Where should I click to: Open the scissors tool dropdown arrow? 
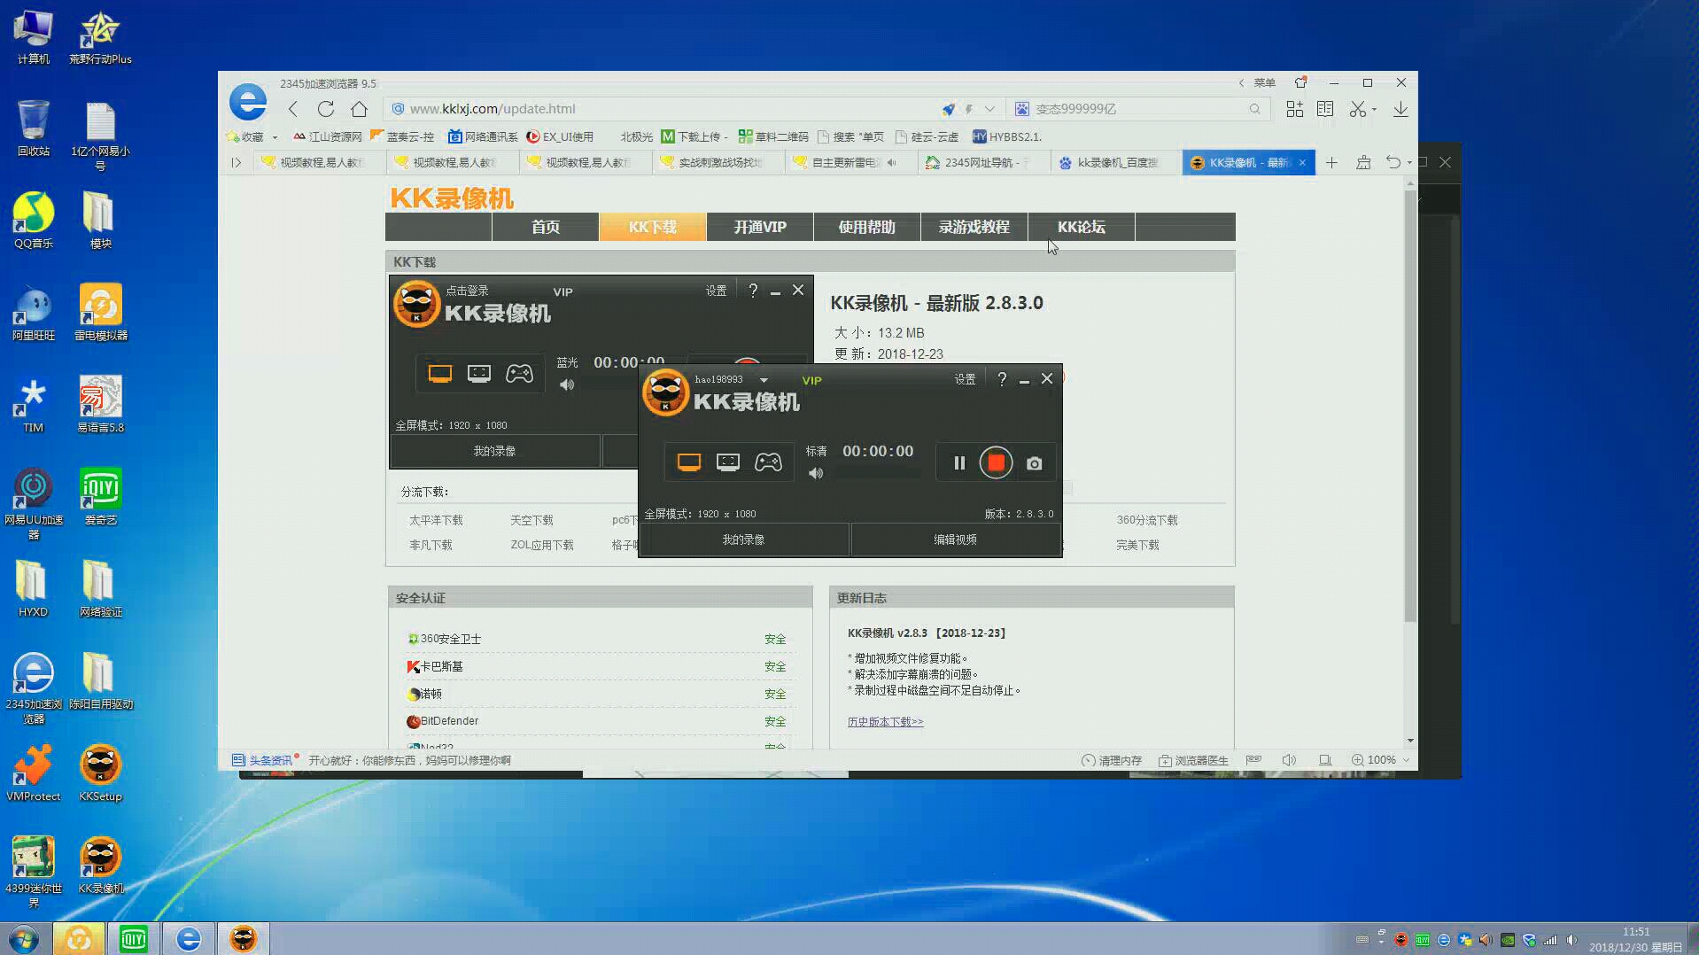tap(1374, 109)
